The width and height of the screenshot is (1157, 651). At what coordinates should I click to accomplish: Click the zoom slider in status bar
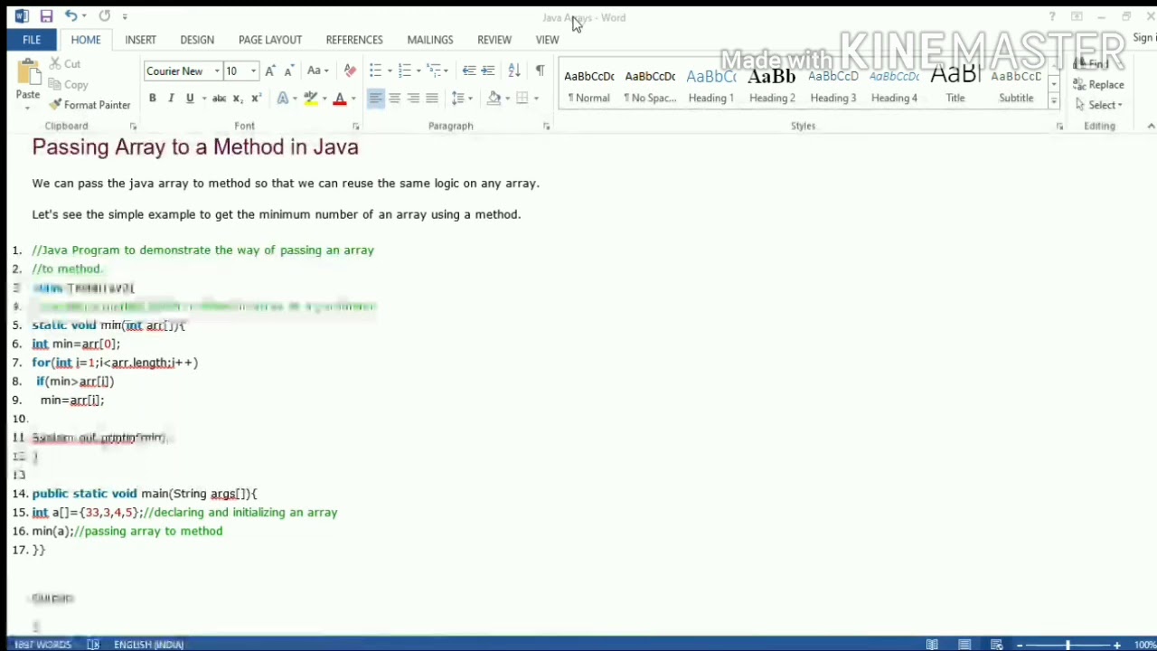1068,645
